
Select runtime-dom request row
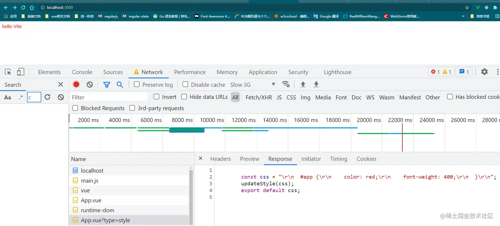129,210
